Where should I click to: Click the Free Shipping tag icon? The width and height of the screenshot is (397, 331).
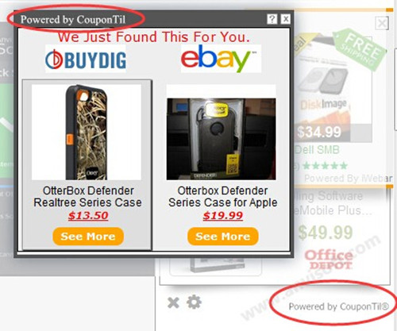[x=359, y=49]
